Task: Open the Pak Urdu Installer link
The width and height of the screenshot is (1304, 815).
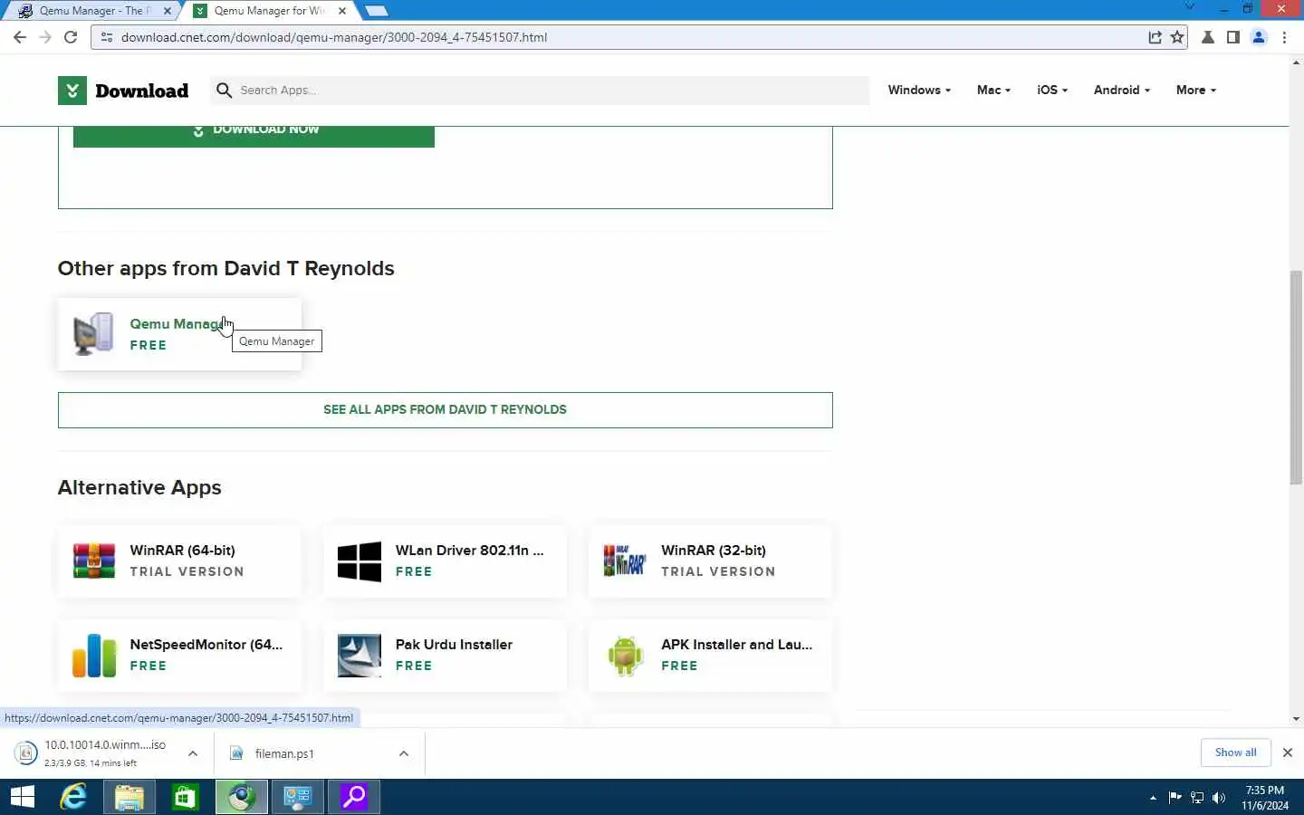Action: tap(445, 656)
